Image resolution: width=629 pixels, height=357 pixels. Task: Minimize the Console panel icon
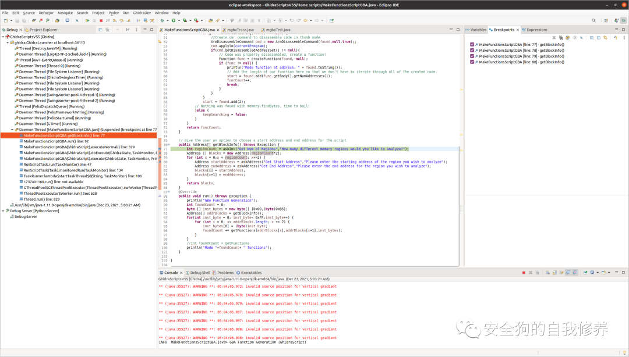[x=617, y=272]
